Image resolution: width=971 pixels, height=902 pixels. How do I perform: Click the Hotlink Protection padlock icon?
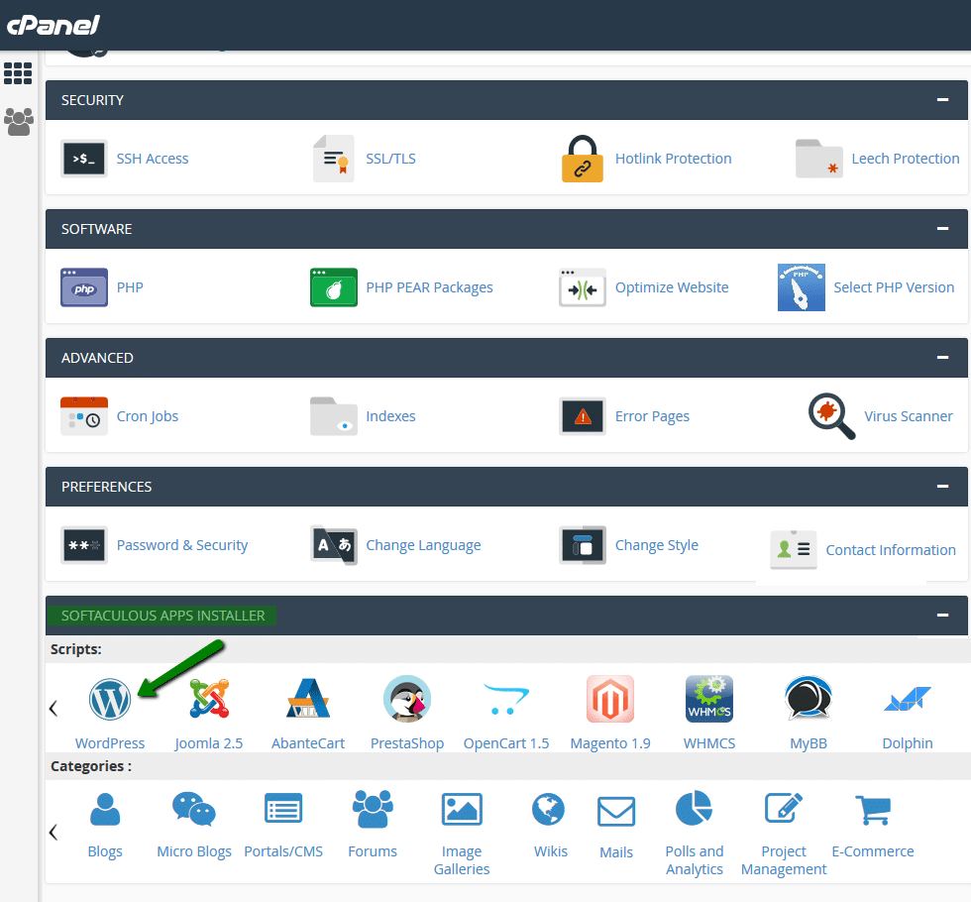pyautogui.click(x=582, y=159)
